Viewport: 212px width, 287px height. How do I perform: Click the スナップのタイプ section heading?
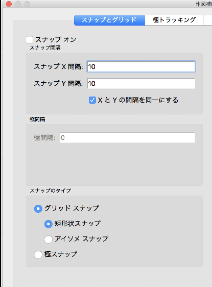pyautogui.click(x=51, y=190)
